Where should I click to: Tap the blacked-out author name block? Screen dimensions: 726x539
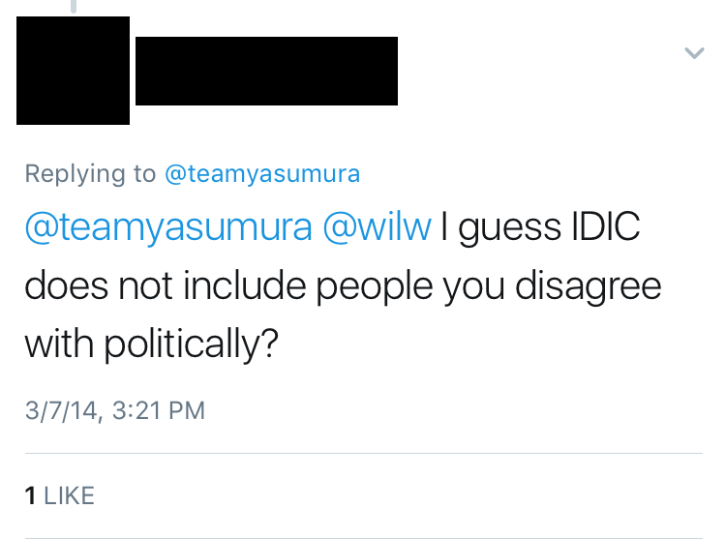266,71
